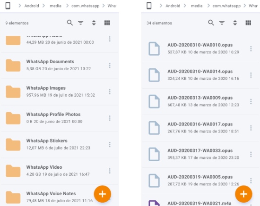Open three-dot menu for 44,29 MB folder
Viewport: 260px width, 206px height.
[110, 39]
